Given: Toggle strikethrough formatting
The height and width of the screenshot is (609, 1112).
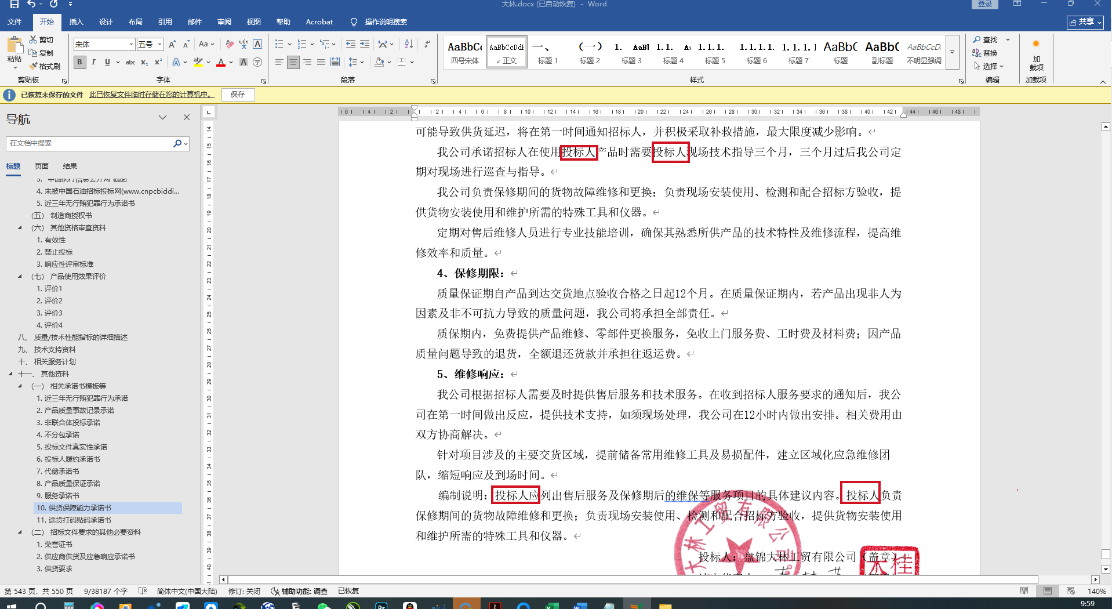Looking at the screenshot, I should click(x=130, y=62).
